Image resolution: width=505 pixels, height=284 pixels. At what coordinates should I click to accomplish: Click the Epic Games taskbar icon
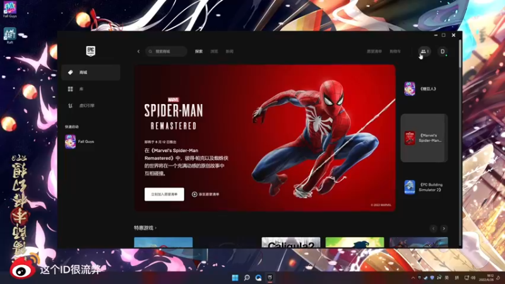coord(270,278)
